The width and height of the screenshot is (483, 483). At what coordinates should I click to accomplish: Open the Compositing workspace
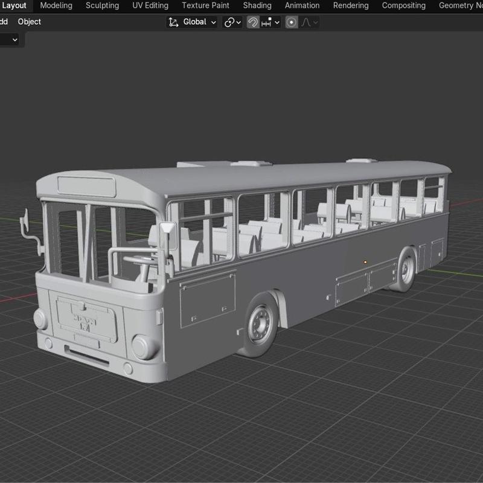pyautogui.click(x=403, y=5)
